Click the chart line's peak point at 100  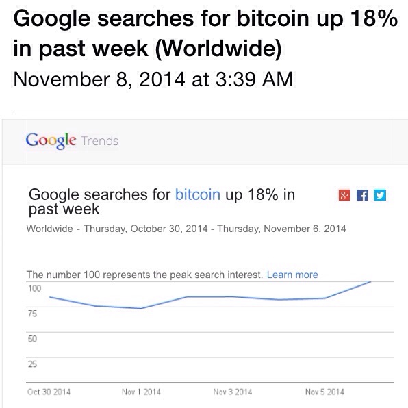tap(370, 282)
